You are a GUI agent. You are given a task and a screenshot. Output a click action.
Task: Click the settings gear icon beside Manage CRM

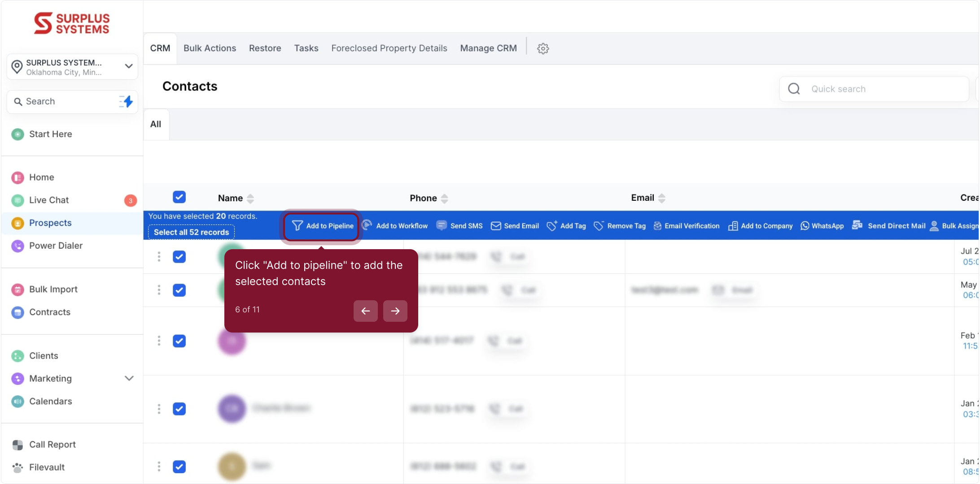(x=543, y=48)
